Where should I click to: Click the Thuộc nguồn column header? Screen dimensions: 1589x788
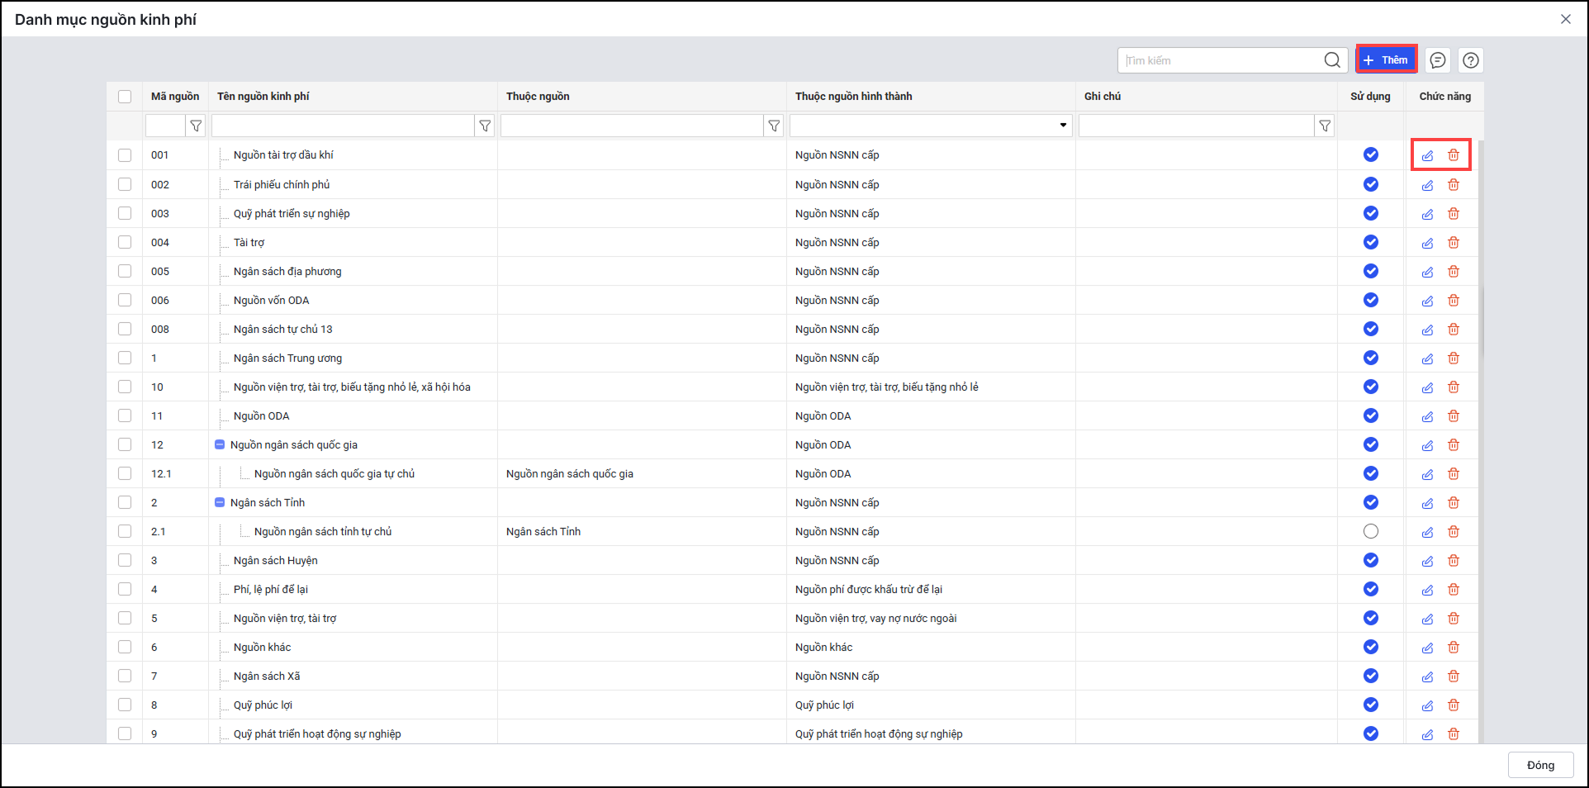(x=538, y=97)
